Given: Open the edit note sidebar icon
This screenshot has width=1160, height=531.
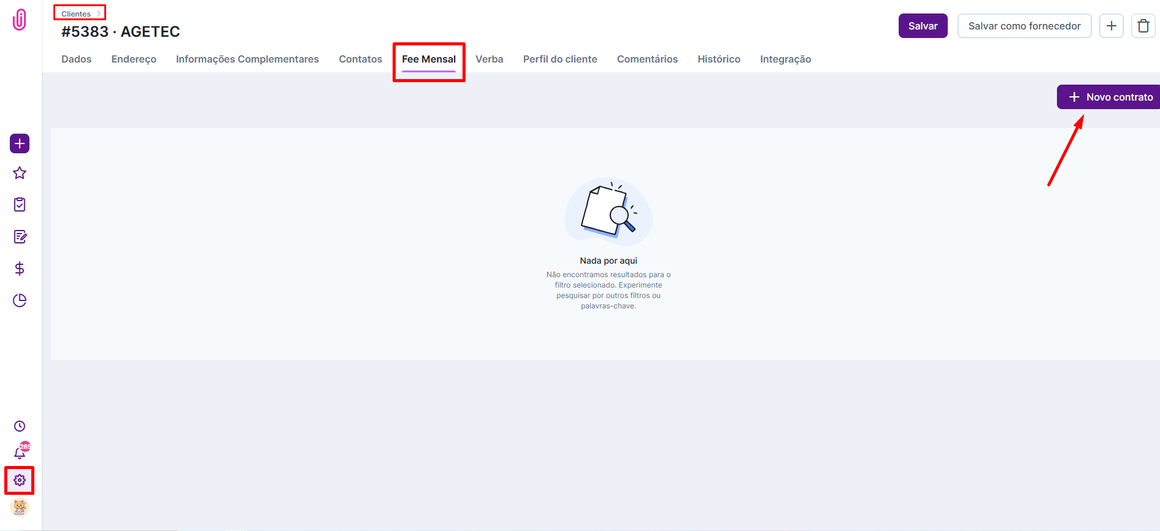Looking at the screenshot, I should click(x=20, y=237).
